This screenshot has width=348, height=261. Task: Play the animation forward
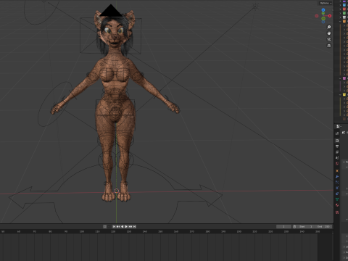pyautogui.click(x=126, y=226)
